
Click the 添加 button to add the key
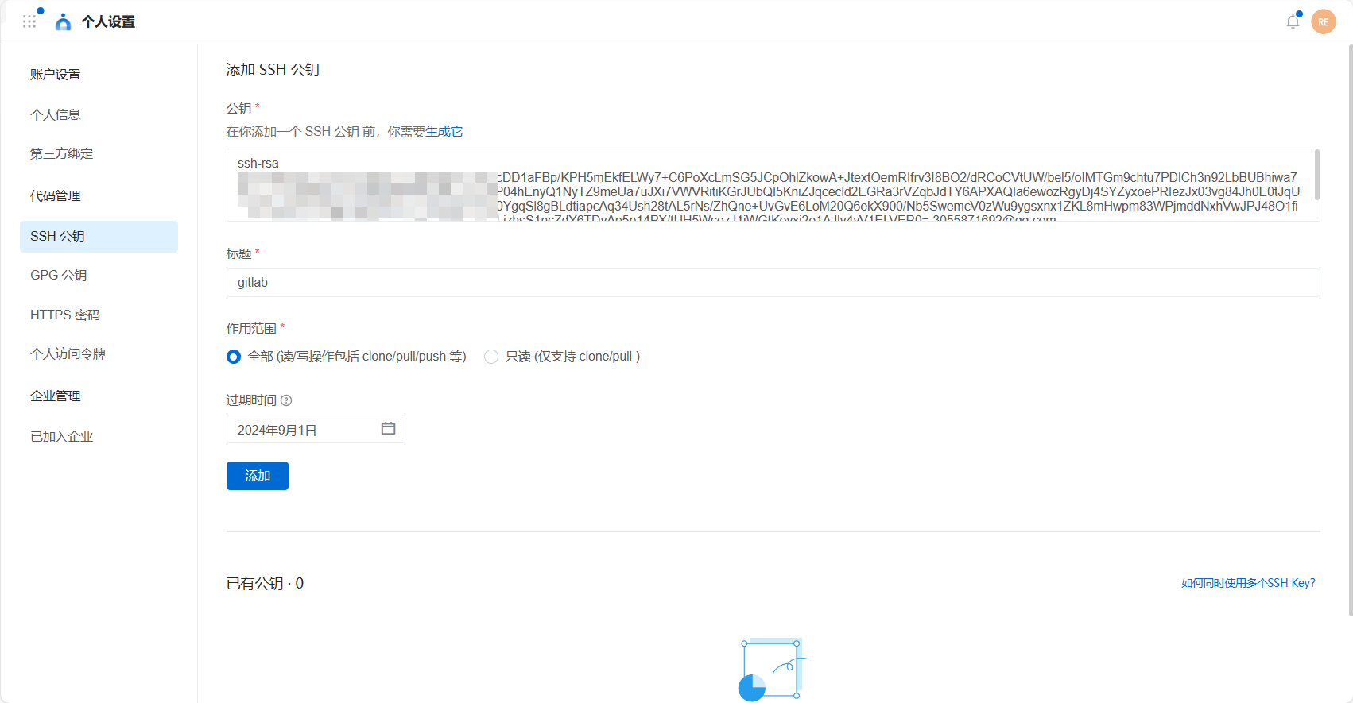(258, 476)
